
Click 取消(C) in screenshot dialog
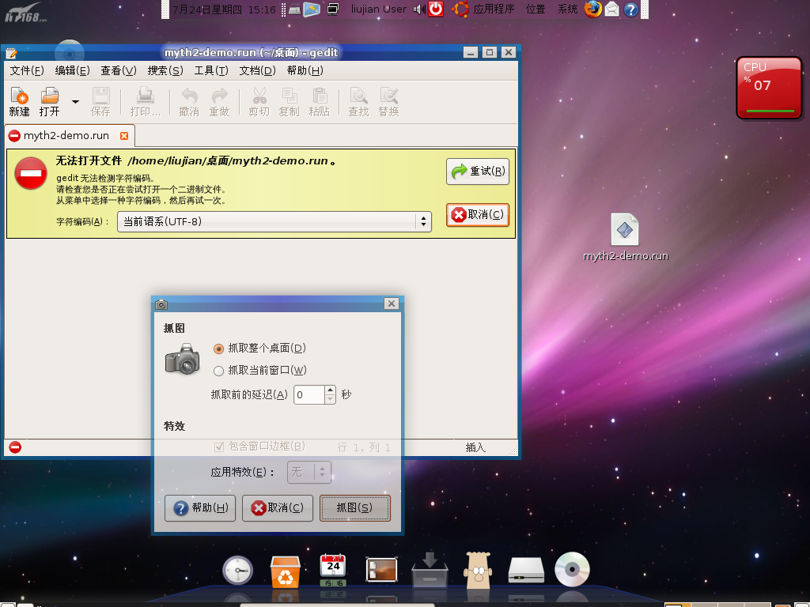pos(278,508)
